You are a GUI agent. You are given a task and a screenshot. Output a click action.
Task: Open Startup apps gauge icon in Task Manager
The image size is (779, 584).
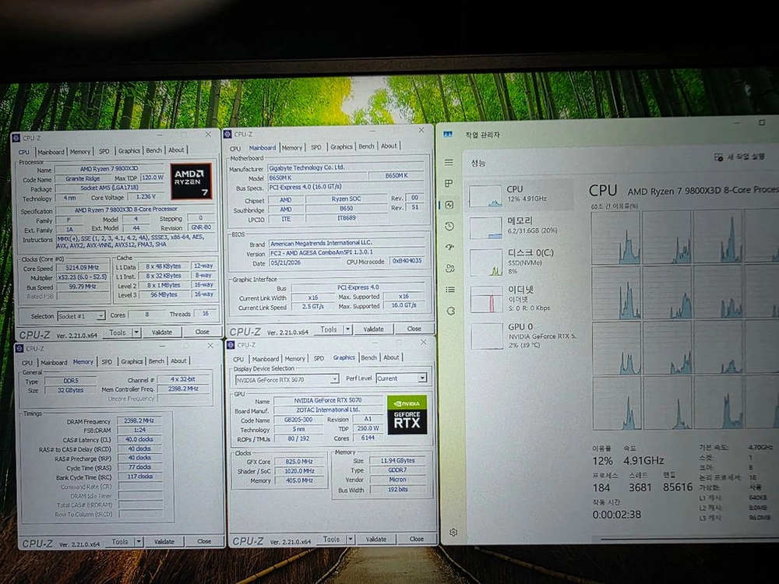coord(450,247)
